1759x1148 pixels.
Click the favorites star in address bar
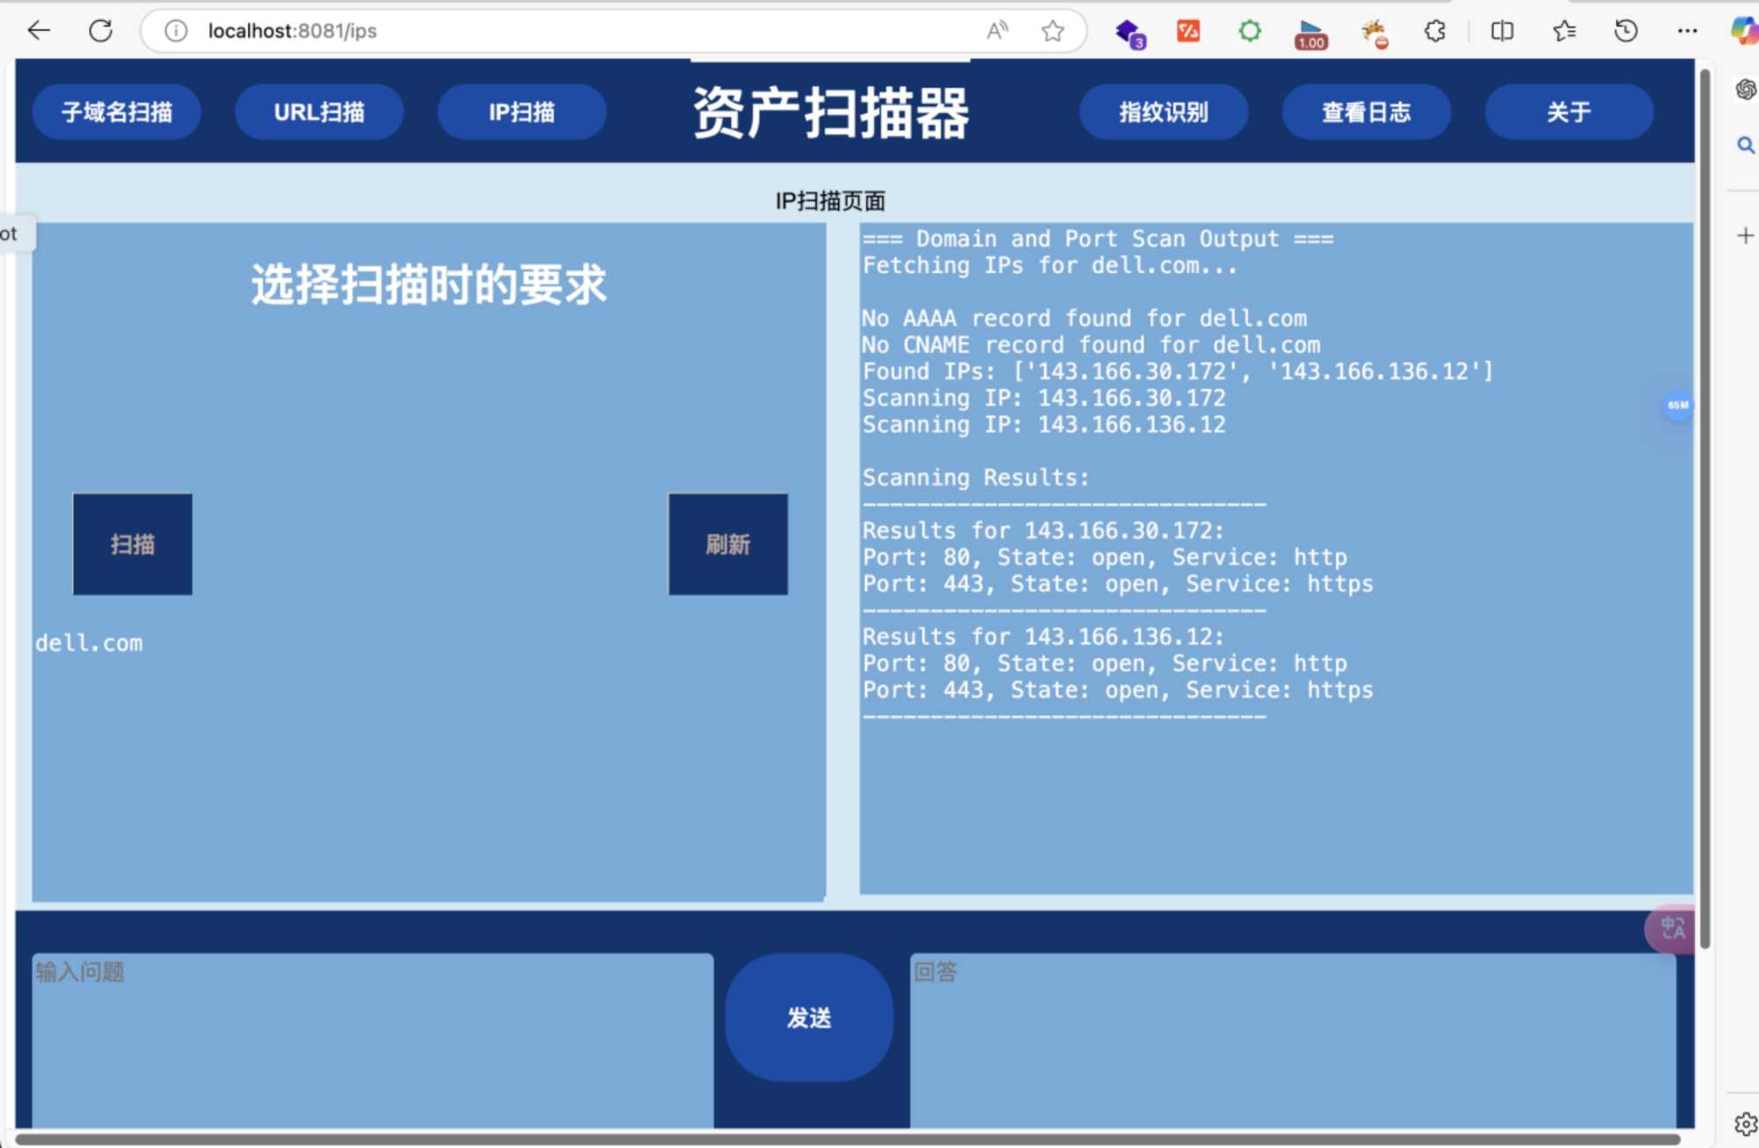pos(1052,31)
